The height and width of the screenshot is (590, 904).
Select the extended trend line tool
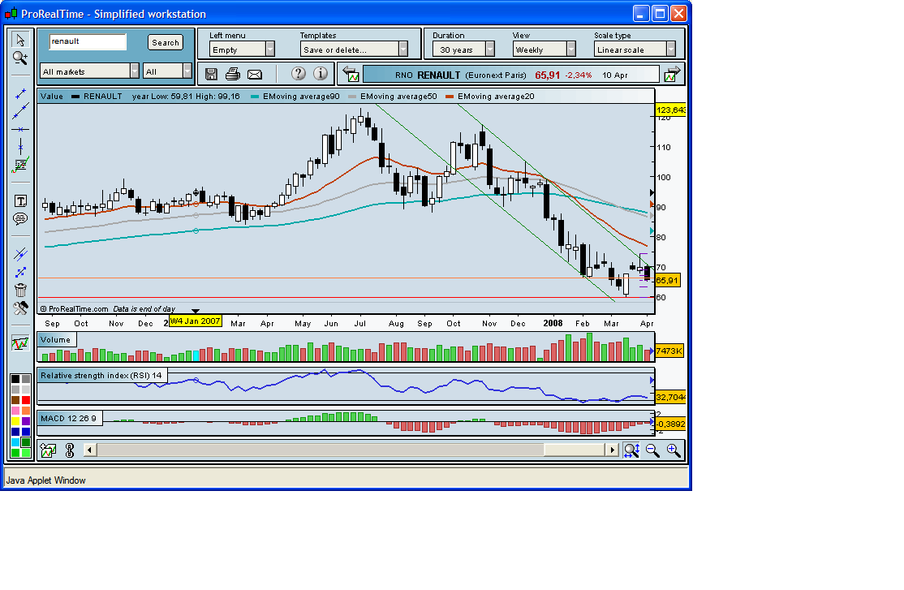pyautogui.click(x=20, y=111)
